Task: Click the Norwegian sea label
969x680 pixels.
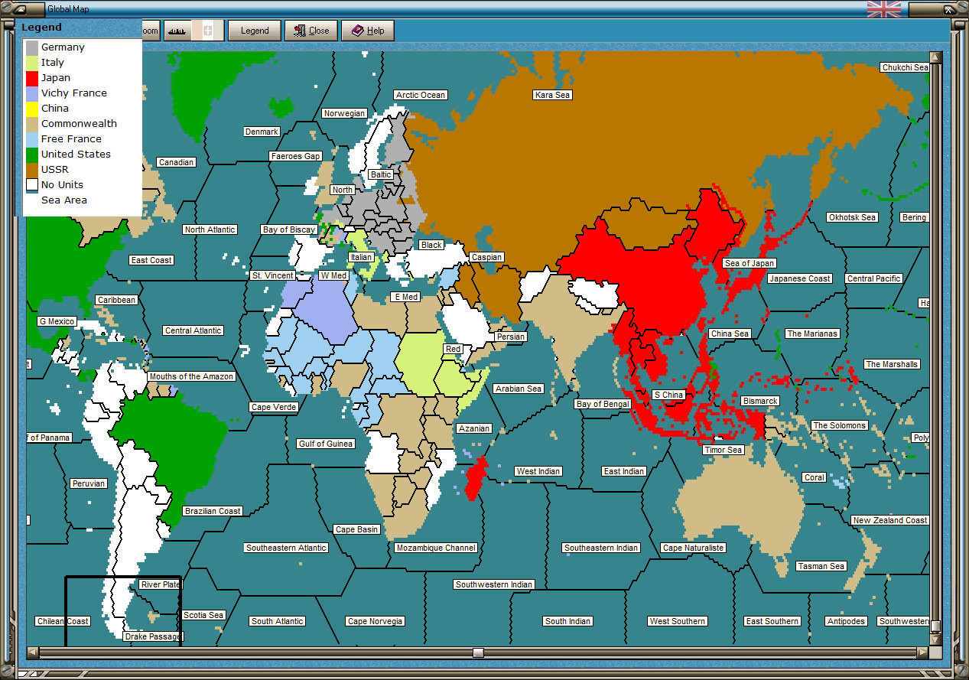Action: (344, 113)
